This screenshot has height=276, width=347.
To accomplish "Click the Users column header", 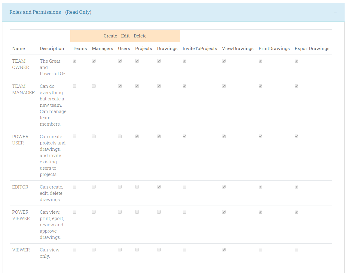I will 124,49.
